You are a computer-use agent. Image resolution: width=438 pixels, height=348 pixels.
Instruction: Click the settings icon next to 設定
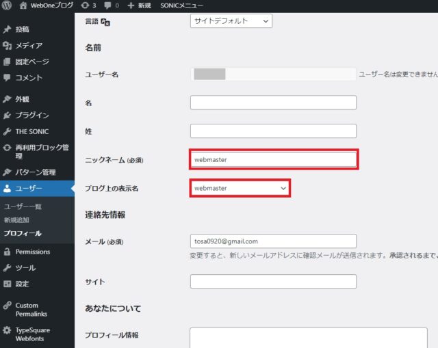tap(7, 284)
